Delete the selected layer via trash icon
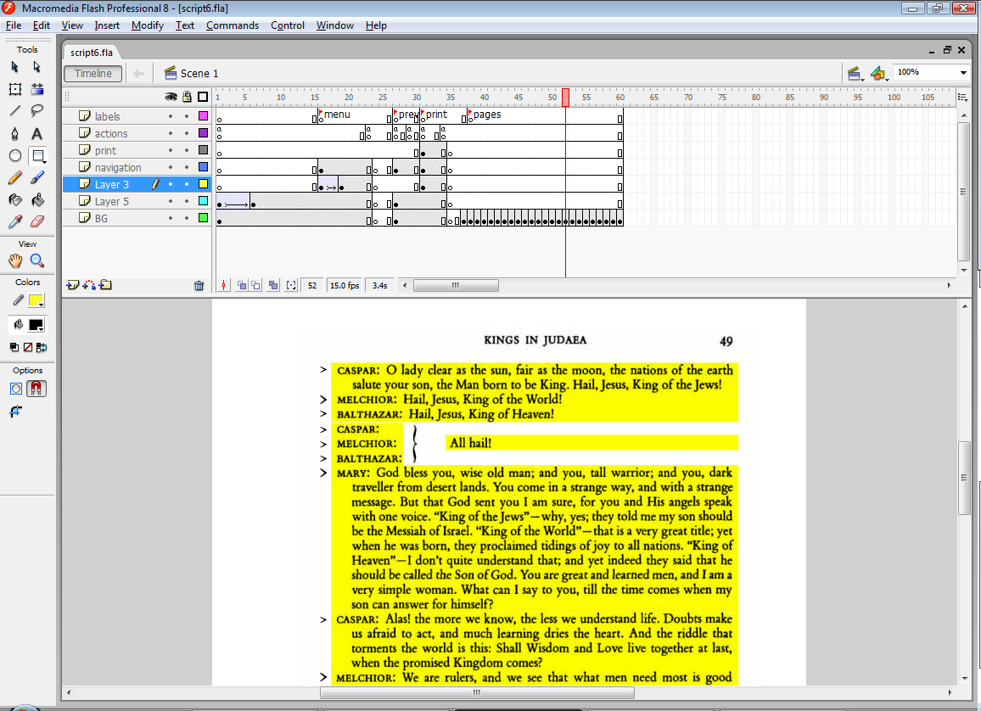The image size is (981, 711). [x=199, y=286]
